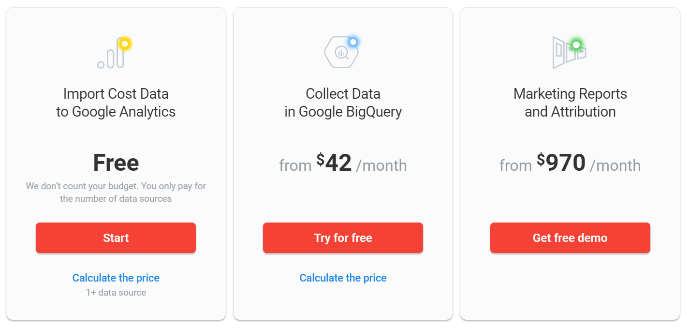Viewport: 689px width, 328px height.
Task: Open Calculate the price under Try for free
Action: (343, 278)
